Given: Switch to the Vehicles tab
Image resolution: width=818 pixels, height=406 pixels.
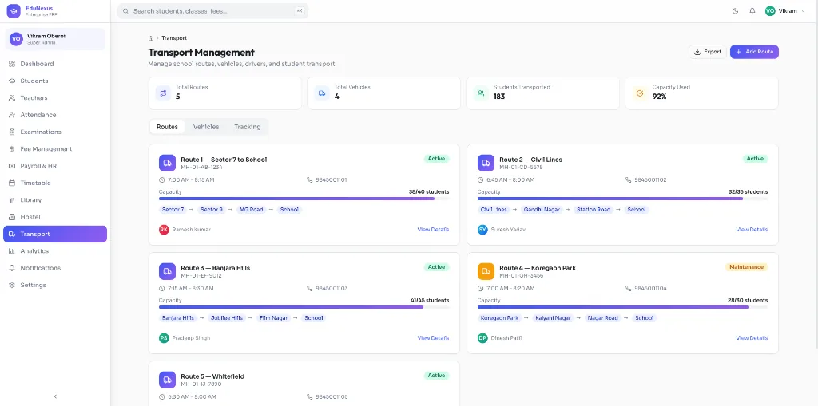Looking at the screenshot, I should coord(206,127).
